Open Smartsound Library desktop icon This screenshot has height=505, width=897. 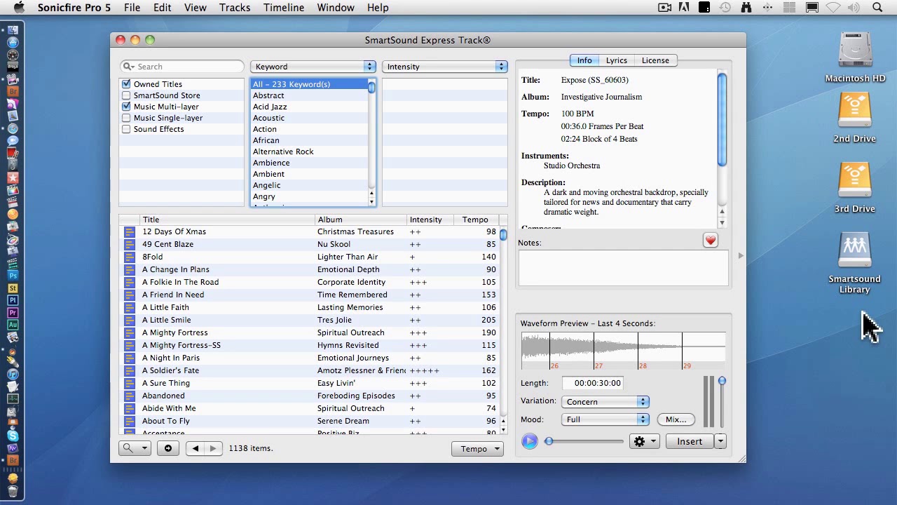coord(854,251)
